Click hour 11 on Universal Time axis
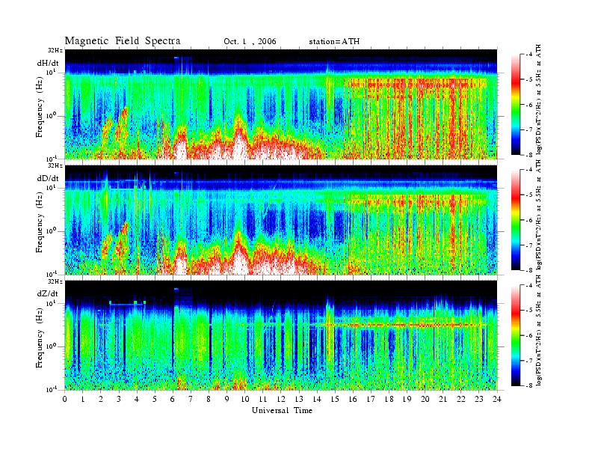The width and height of the screenshot is (592, 458). (x=263, y=399)
